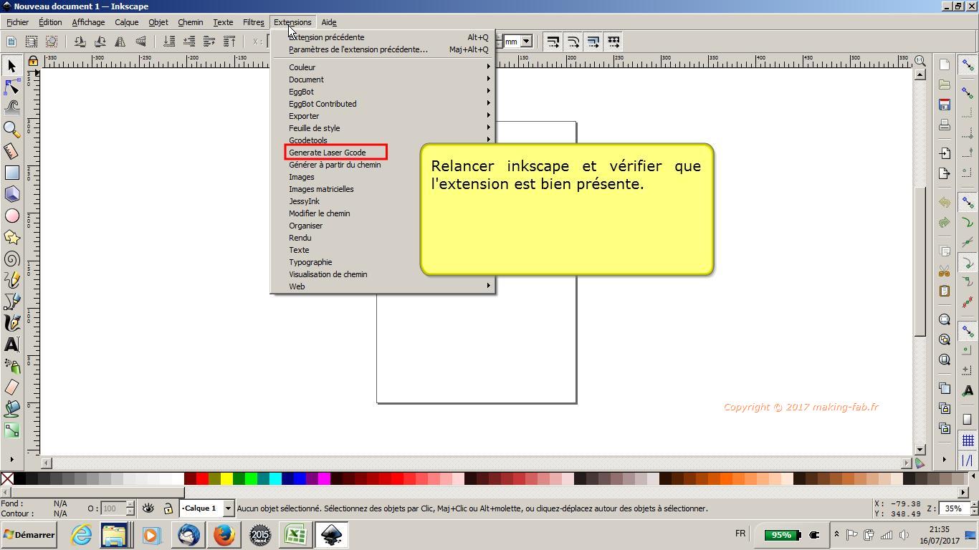979x550 pixels.
Task: Select the Calligraphy pen tool
Action: point(11,323)
